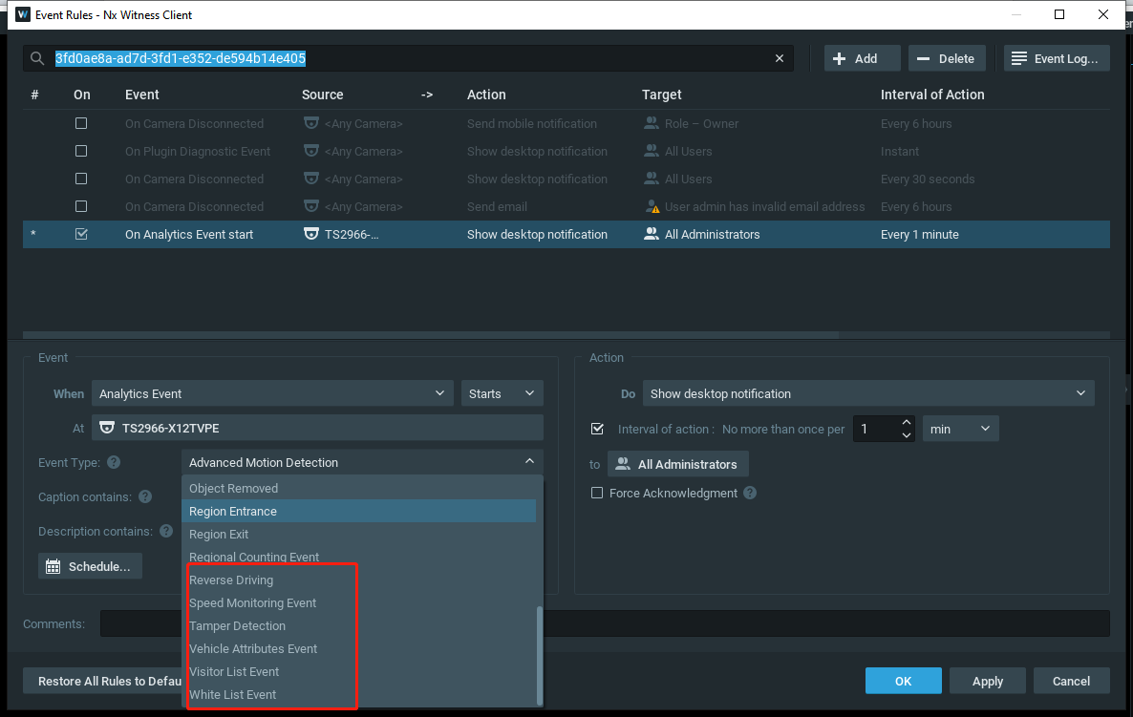This screenshot has height=717, width=1133.
Task: Increase the interval value with the up stepper
Action: pyautogui.click(x=906, y=422)
